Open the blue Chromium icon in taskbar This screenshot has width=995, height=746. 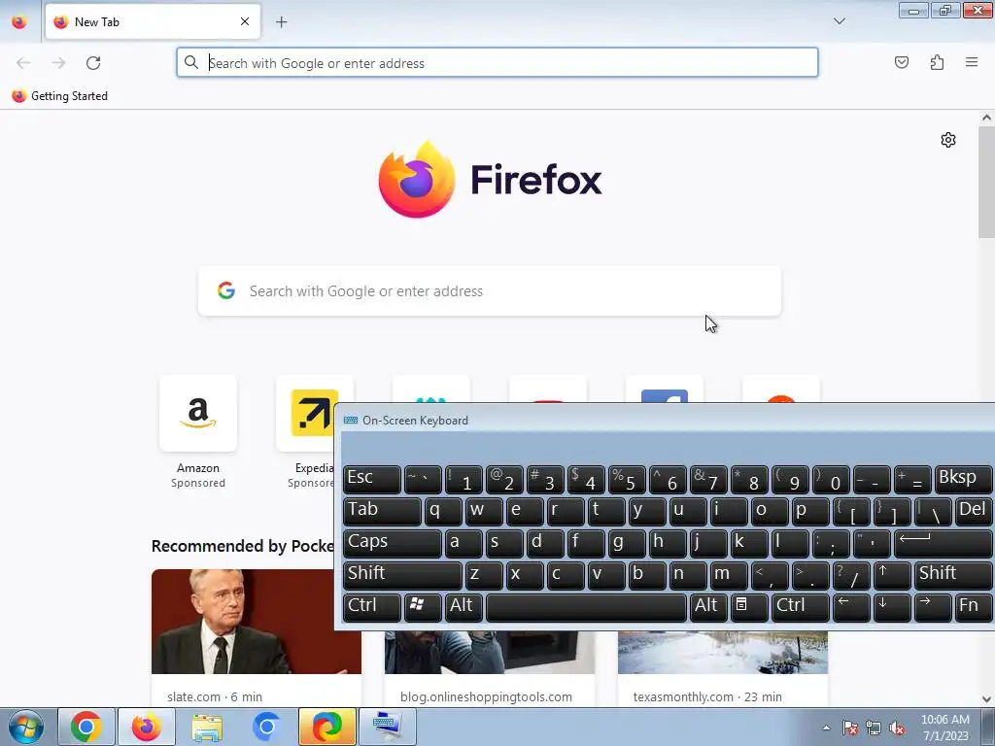click(266, 727)
